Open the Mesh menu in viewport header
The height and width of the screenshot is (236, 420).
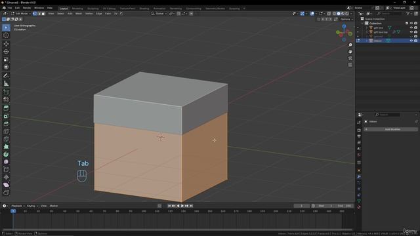click(79, 13)
